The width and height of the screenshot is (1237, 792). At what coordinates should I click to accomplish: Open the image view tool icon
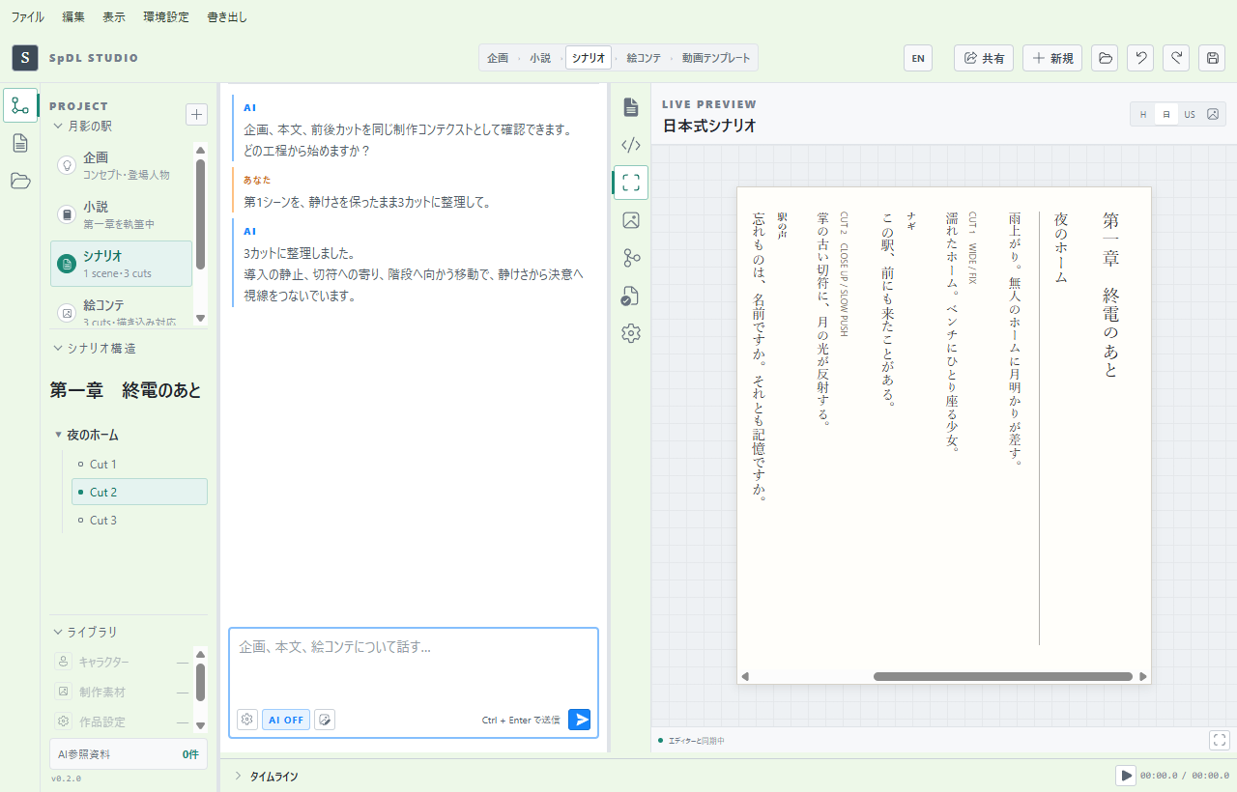coord(631,220)
